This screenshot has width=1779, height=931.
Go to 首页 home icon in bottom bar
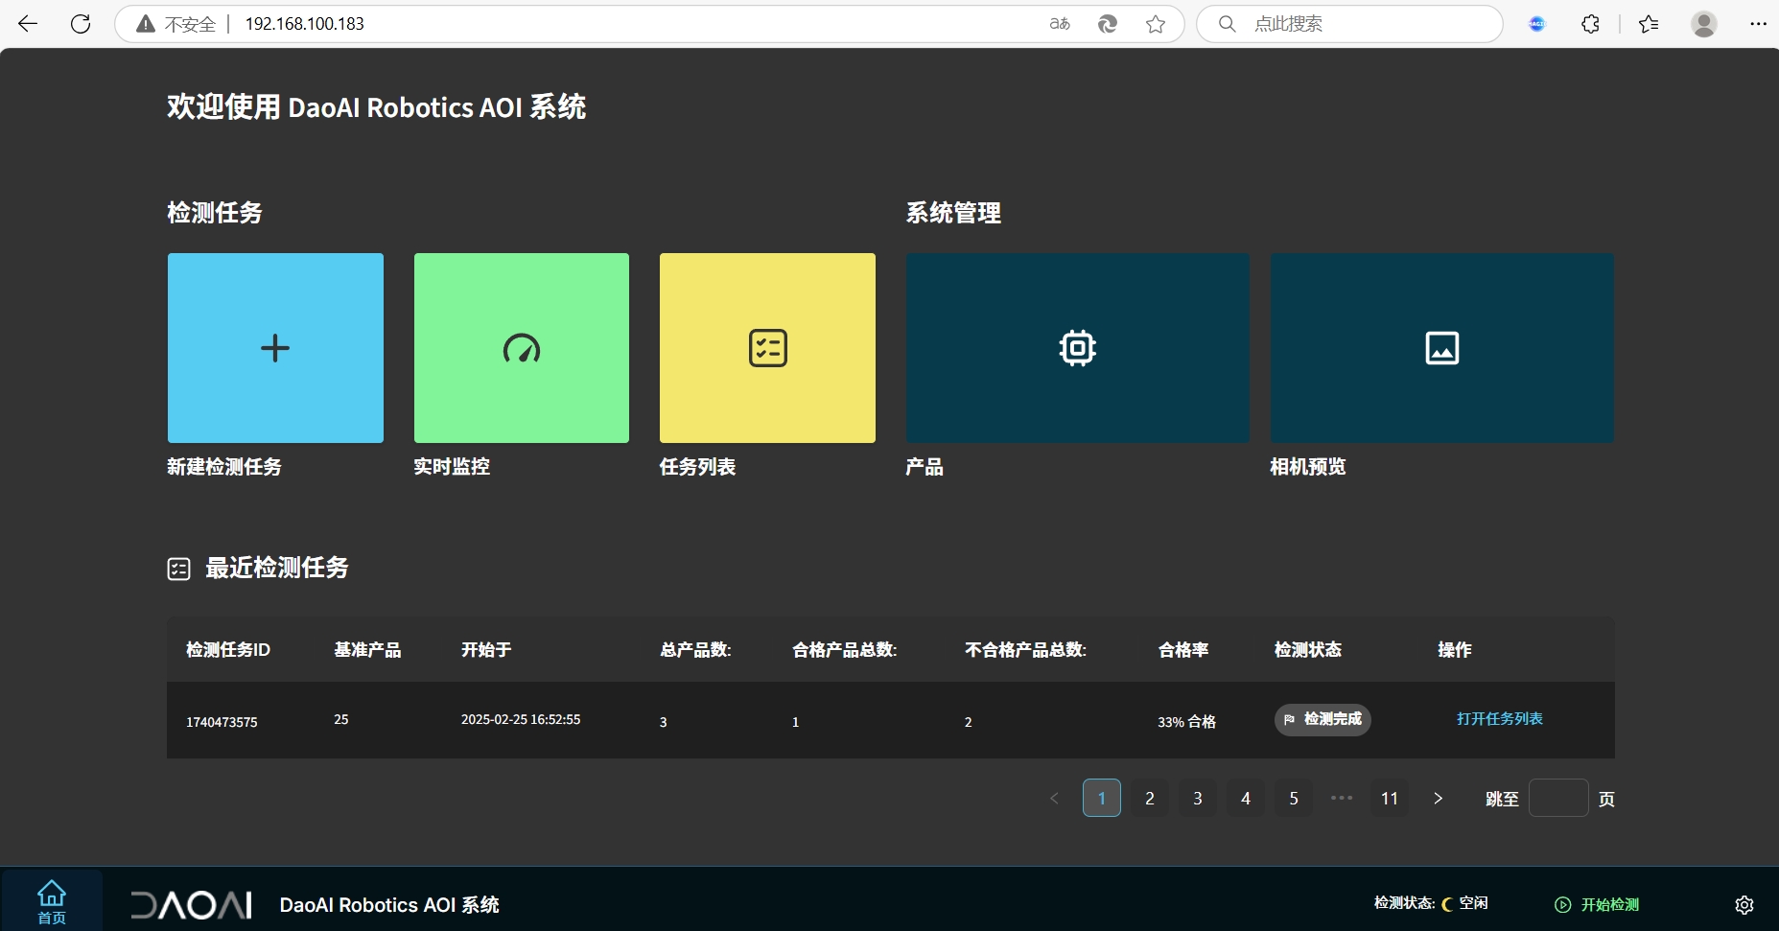point(52,902)
